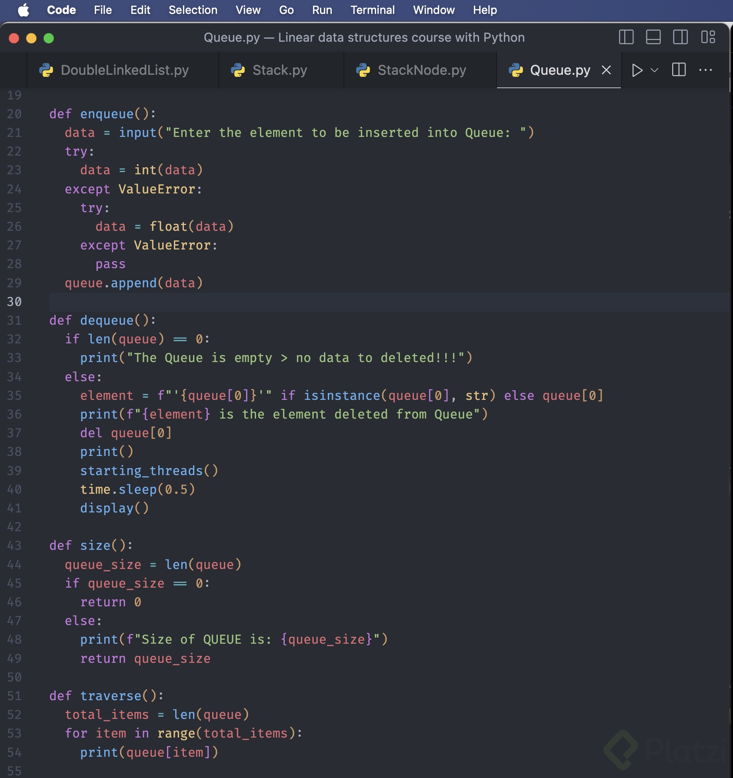Click 'data = float(data)' line
Image resolution: width=733 pixels, height=778 pixels.
(164, 226)
